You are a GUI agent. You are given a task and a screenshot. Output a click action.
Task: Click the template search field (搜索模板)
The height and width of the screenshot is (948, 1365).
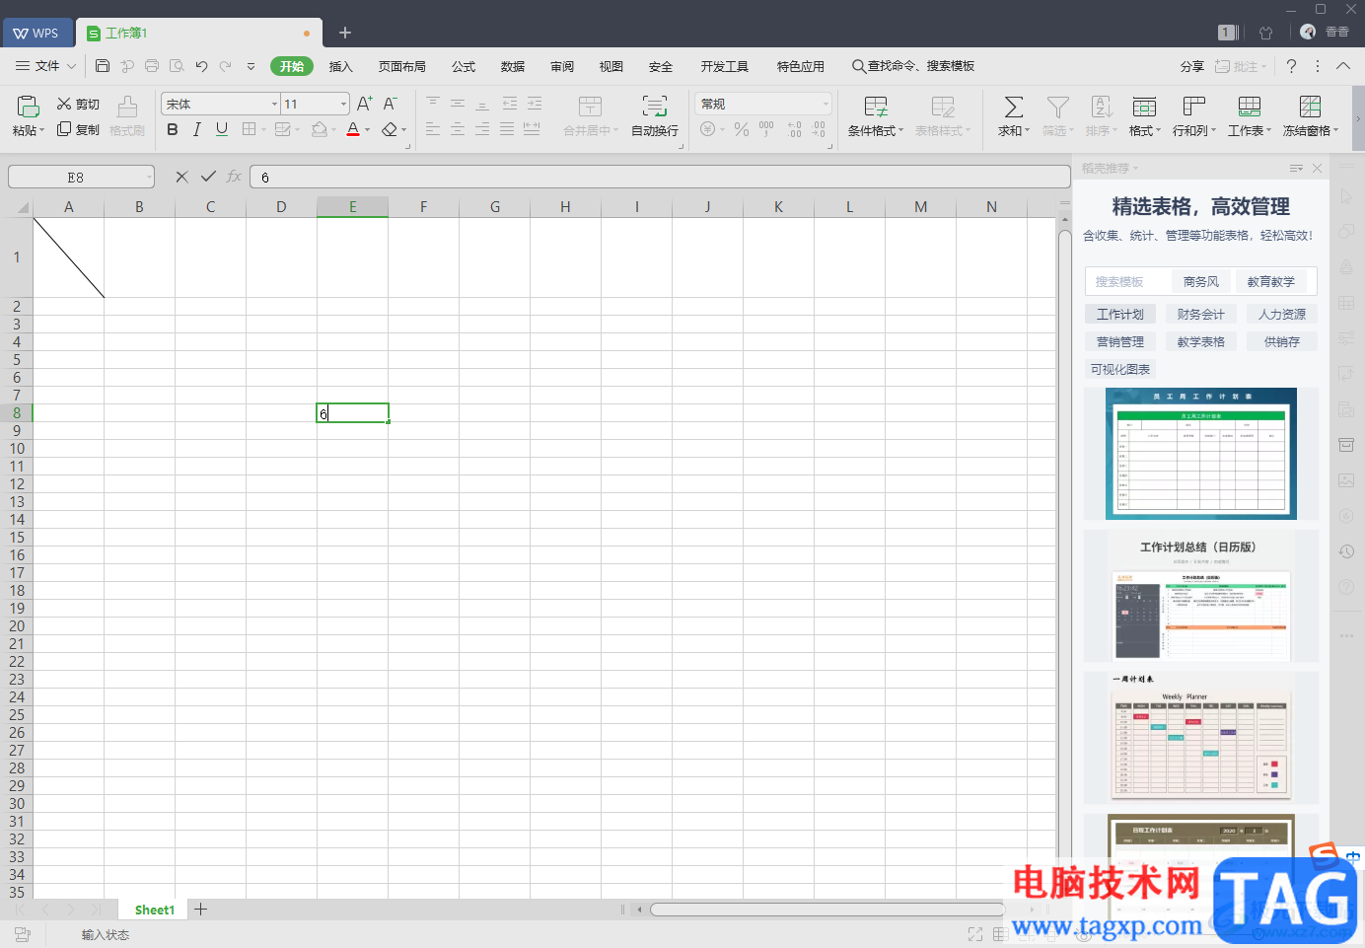click(1127, 281)
